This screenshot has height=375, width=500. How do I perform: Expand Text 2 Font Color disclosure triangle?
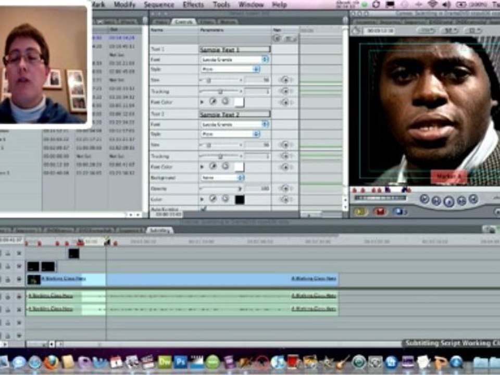[x=202, y=167]
